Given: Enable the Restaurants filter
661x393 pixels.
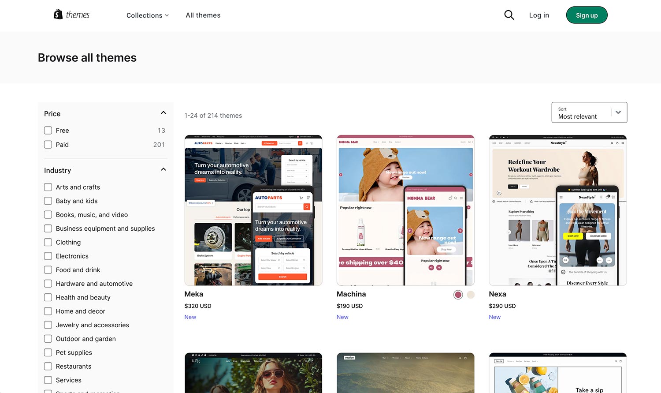Looking at the screenshot, I should click(48, 366).
